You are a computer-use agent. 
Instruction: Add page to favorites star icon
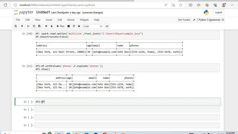point(181,5)
